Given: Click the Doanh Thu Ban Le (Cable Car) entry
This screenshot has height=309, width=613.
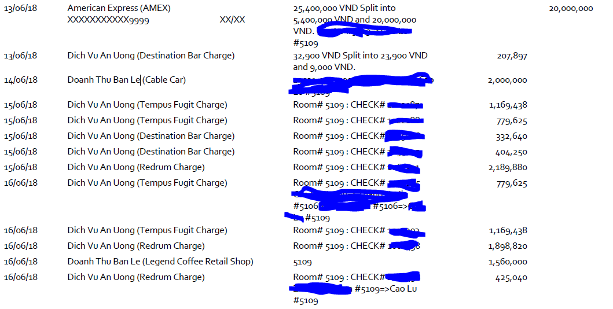Looking at the screenshot, I should pyautogui.click(x=127, y=80).
